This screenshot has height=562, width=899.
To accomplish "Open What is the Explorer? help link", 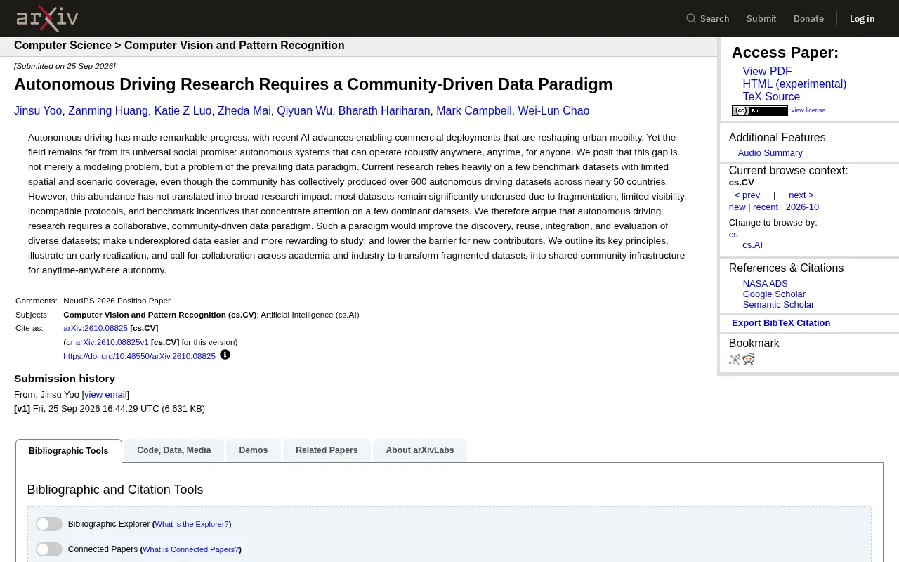I will 192,524.
